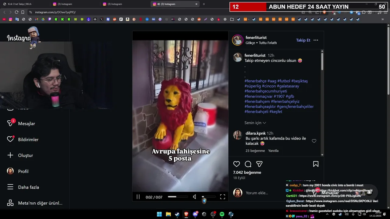Click the #galatasaray hashtag
Viewport: 390px width, 219px height.
(288, 86)
